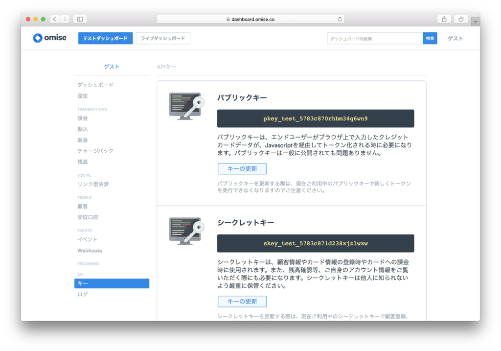This screenshot has width=501, height=351.
Task: Open ゲスト account menu in header
Action: point(455,38)
